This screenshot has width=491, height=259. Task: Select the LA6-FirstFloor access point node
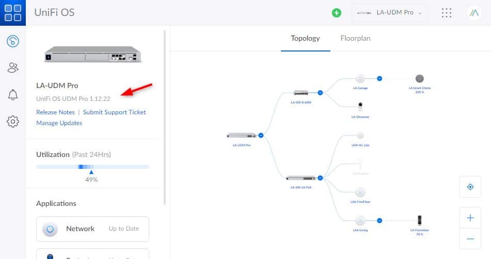coord(360,192)
